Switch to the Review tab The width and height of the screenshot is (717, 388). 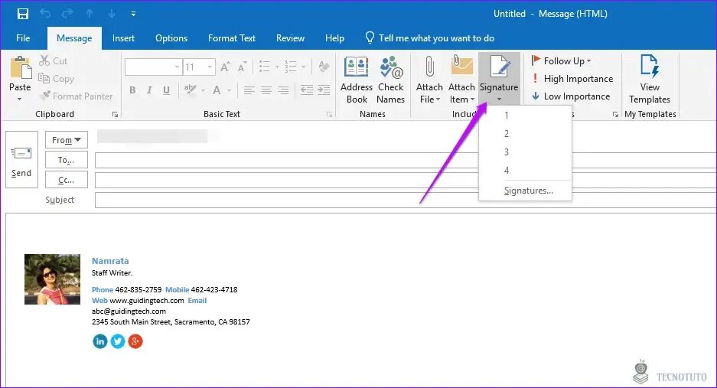coord(290,38)
